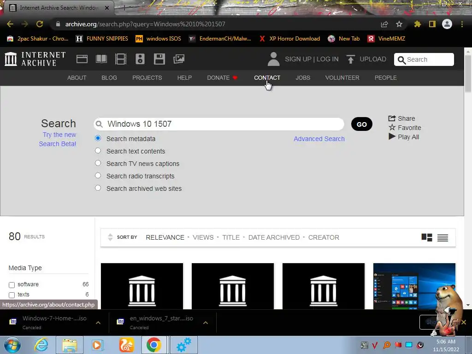The image size is (472, 354).
Task: Open the Texts book icon
Action: coord(101,59)
